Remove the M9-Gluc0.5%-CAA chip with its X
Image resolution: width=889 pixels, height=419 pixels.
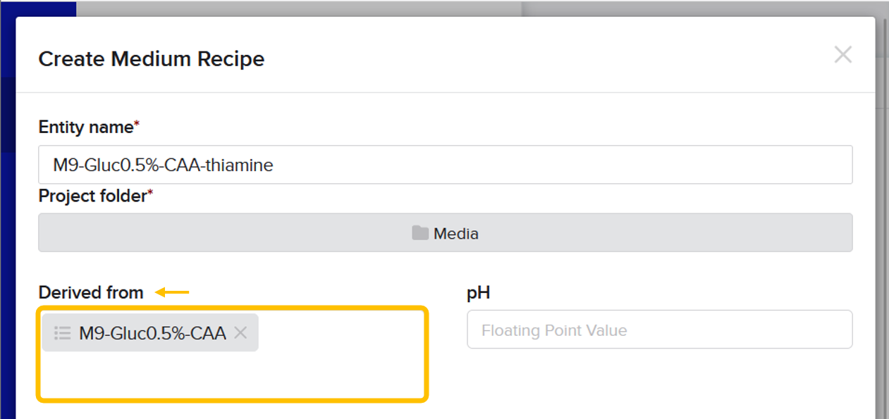pyautogui.click(x=240, y=332)
